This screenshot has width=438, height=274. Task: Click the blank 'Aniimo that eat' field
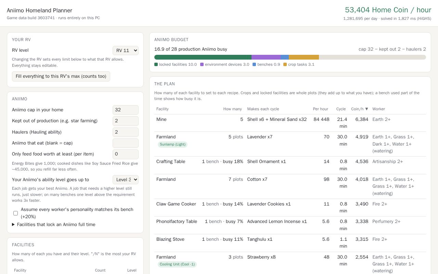126,143
